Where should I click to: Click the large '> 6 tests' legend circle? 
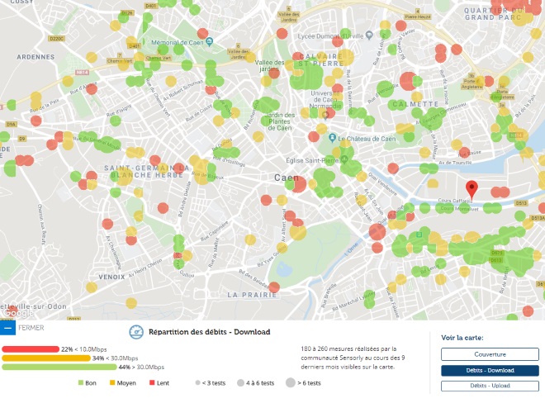click(x=290, y=382)
